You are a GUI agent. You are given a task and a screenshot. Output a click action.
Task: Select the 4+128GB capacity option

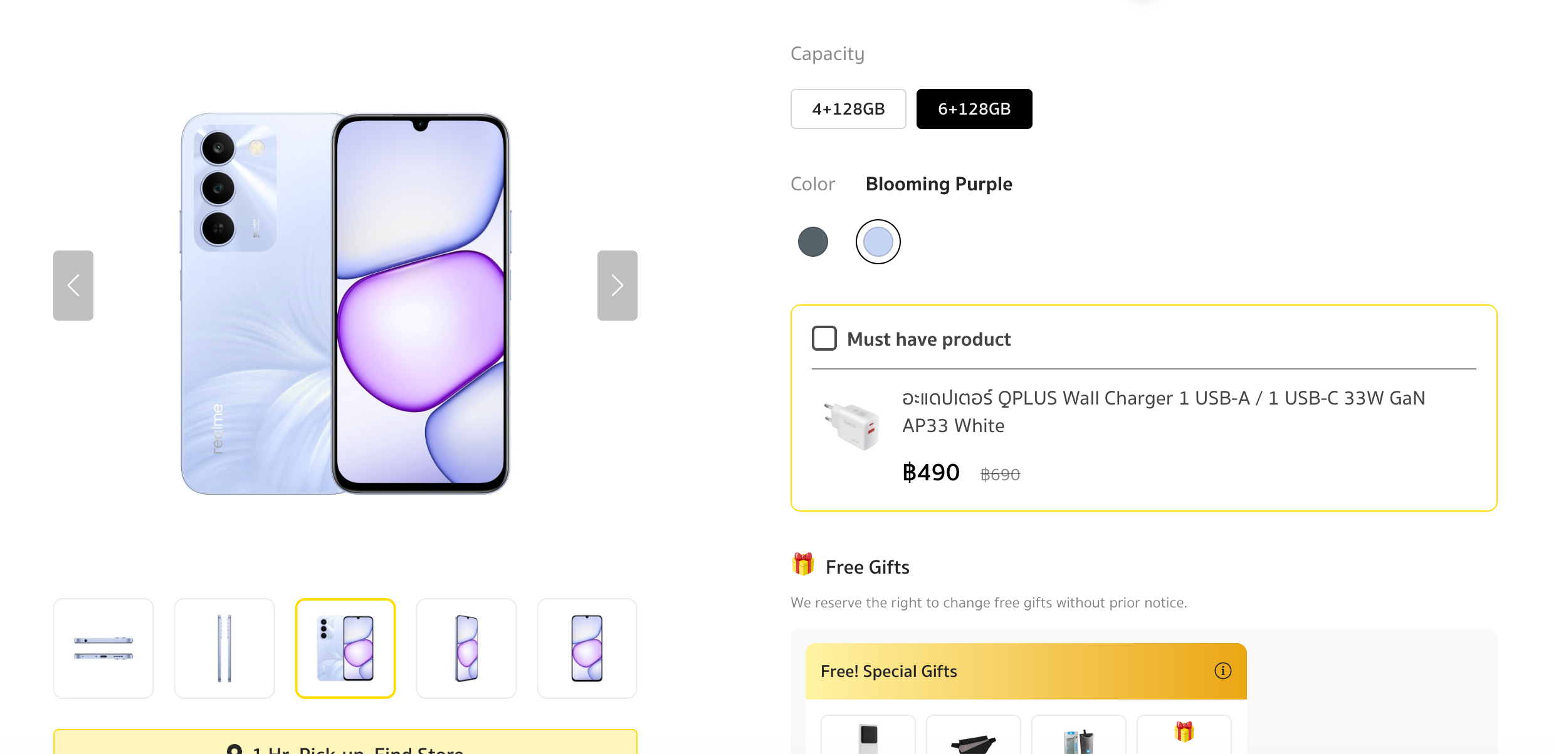click(x=848, y=109)
